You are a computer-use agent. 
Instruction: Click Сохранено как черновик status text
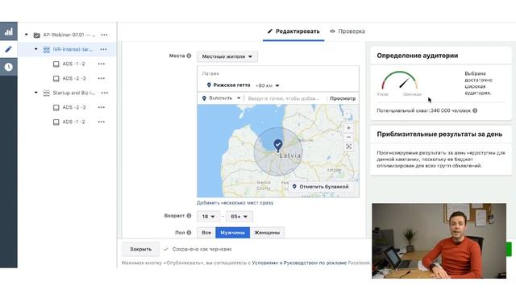(202, 249)
